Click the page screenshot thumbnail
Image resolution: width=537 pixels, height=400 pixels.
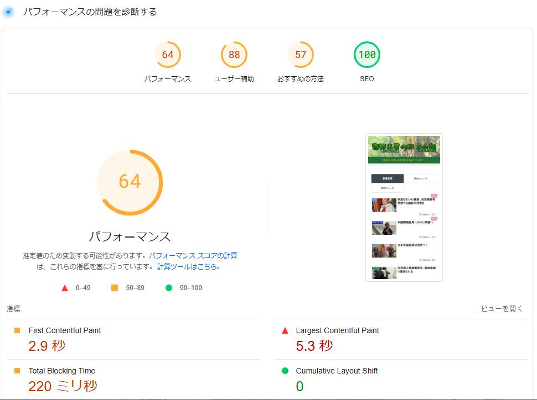(x=404, y=207)
